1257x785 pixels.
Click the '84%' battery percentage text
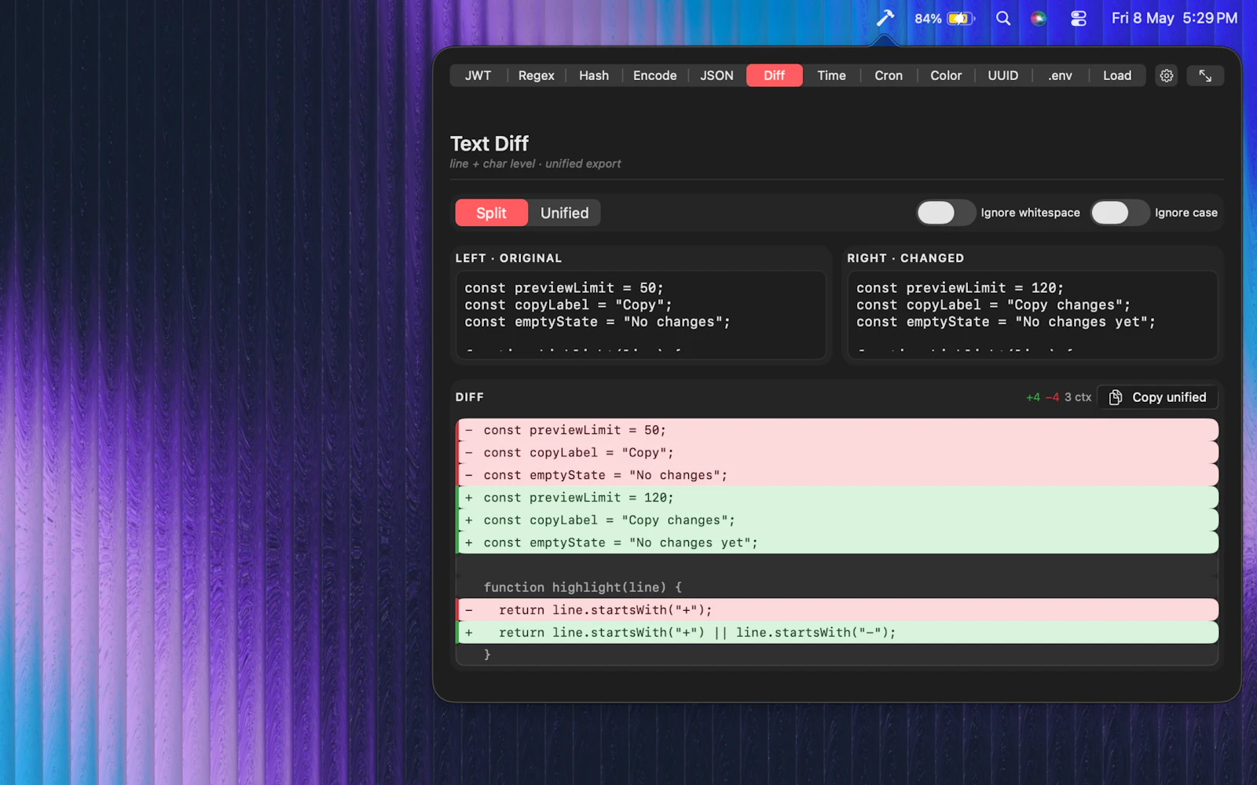click(x=928, y=18)
